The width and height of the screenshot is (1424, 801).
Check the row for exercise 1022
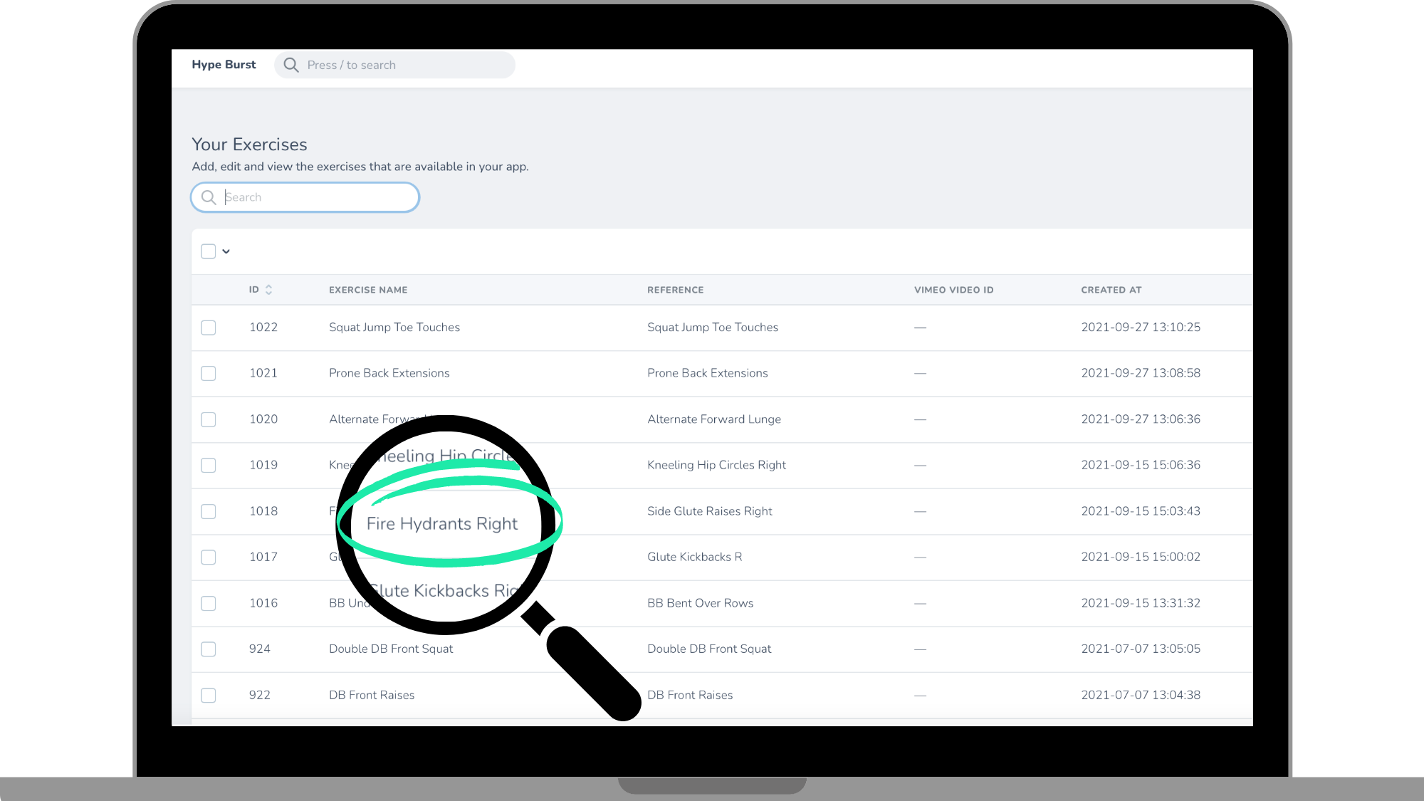point(208,328)
